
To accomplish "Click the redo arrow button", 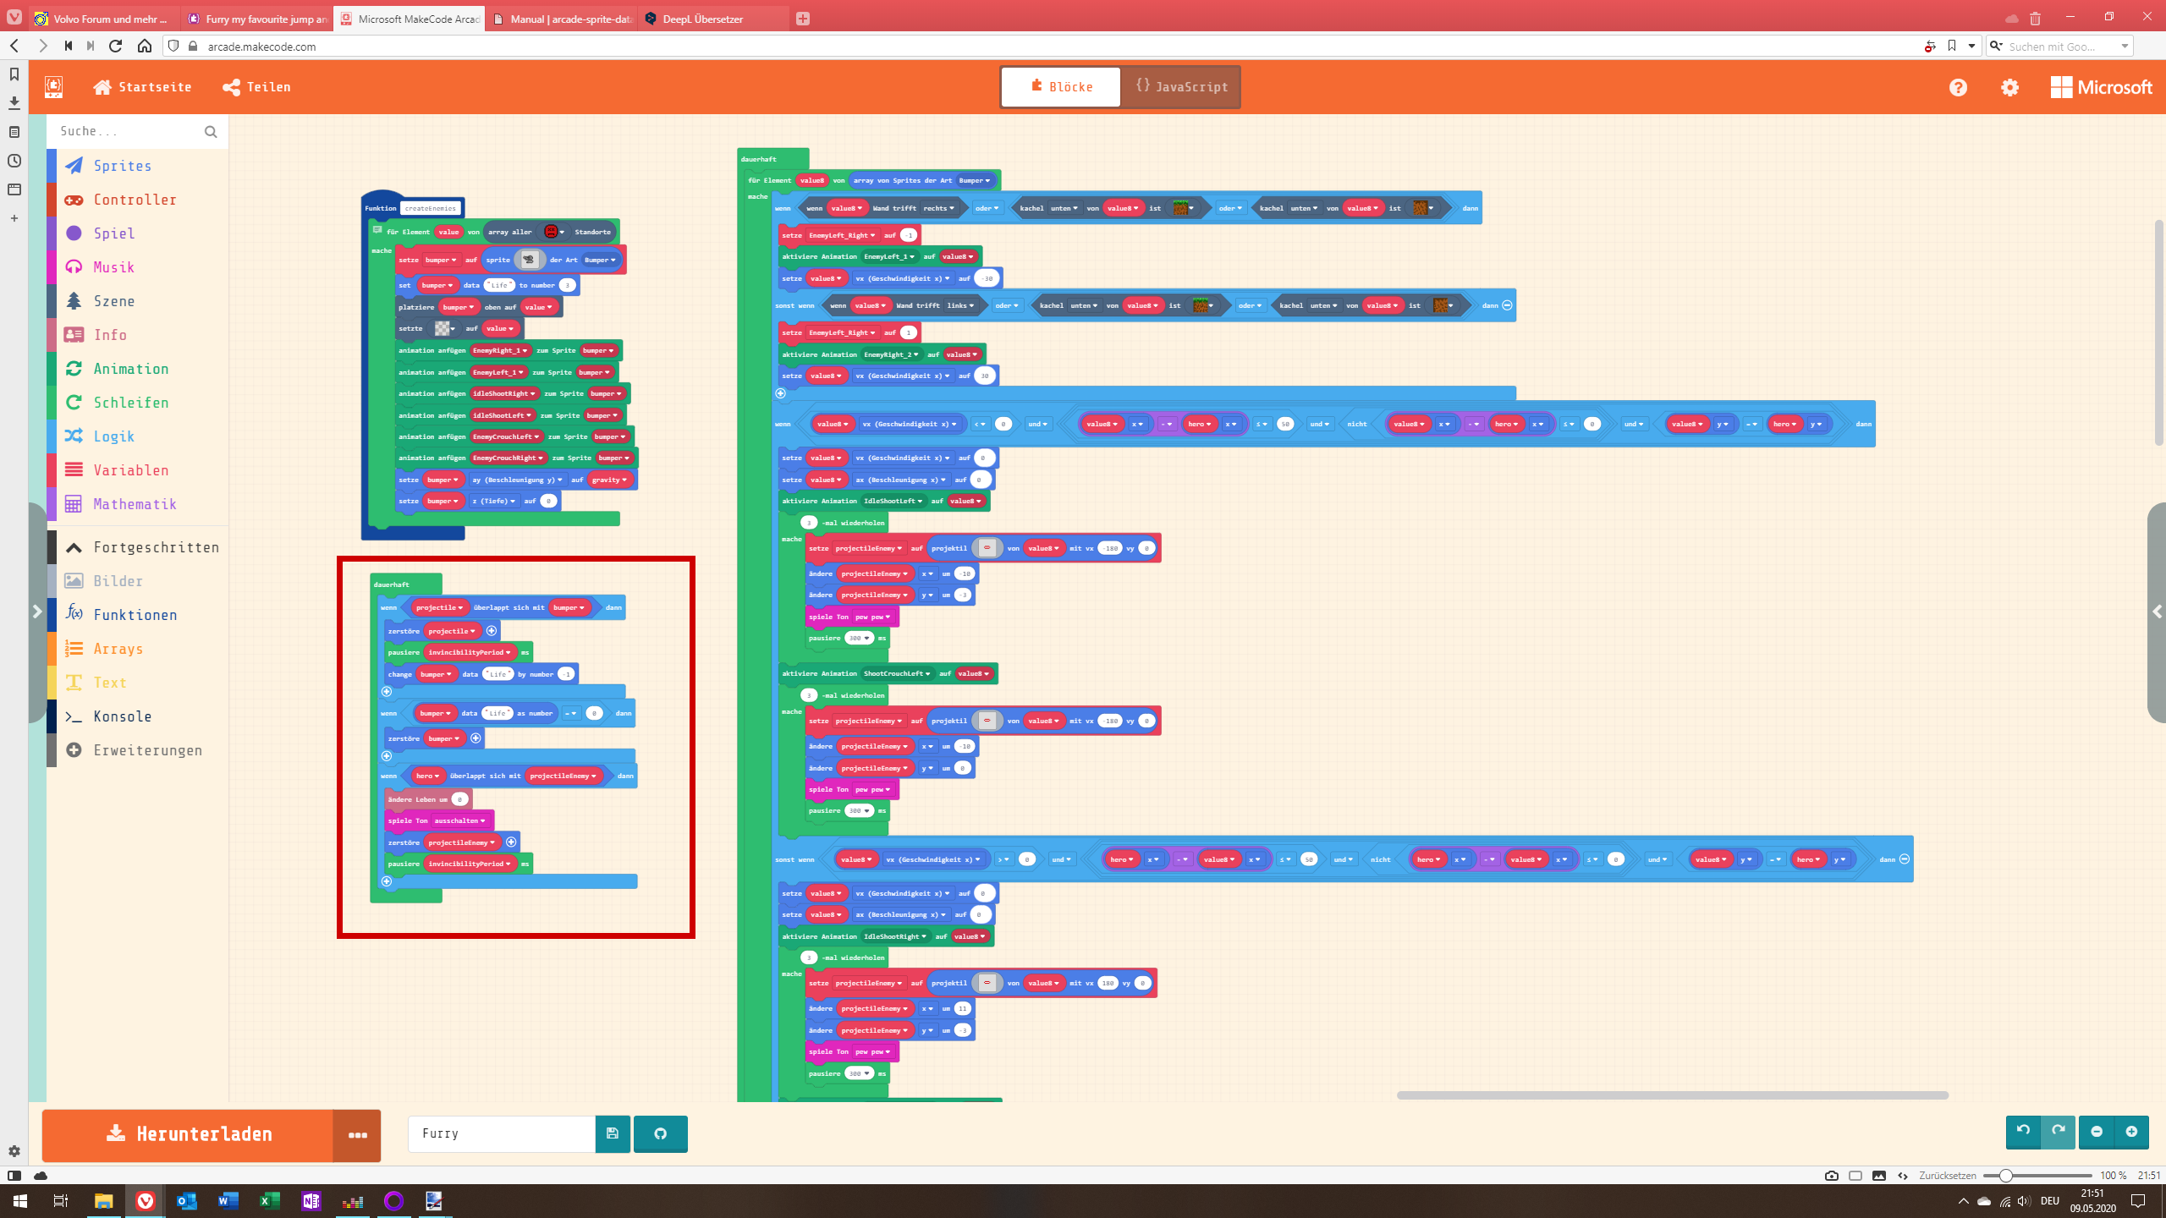I will pos(2059,1131).
